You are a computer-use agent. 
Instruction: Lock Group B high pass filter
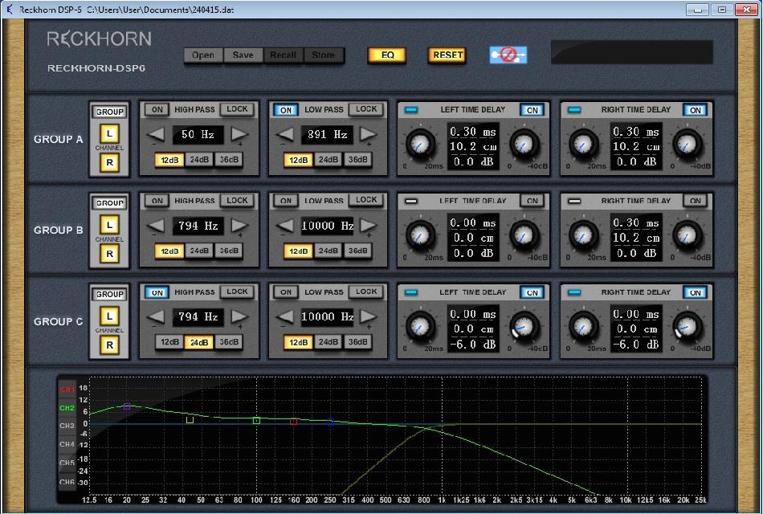[237, 200]
